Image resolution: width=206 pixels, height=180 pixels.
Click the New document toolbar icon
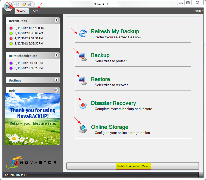point(18,4)
